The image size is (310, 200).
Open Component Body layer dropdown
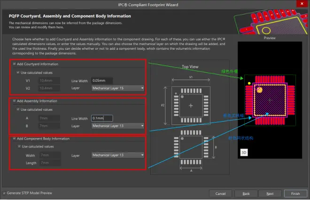[117, 155]
